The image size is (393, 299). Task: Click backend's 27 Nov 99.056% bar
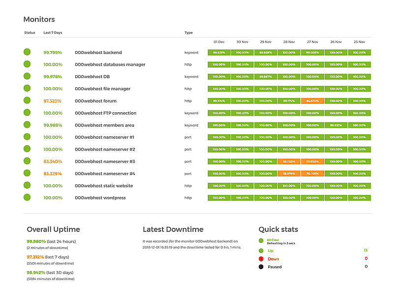point(312,52)
